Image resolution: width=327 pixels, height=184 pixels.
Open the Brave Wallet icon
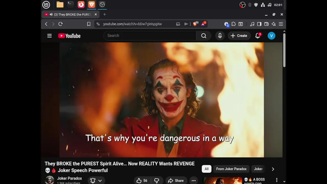(266, 24)
